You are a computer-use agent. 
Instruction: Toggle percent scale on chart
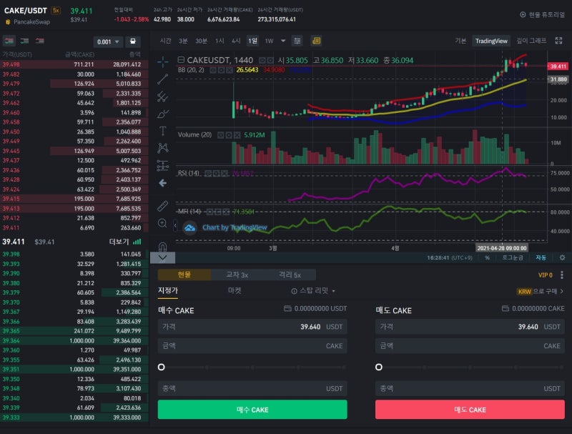(x=488, y=258)
